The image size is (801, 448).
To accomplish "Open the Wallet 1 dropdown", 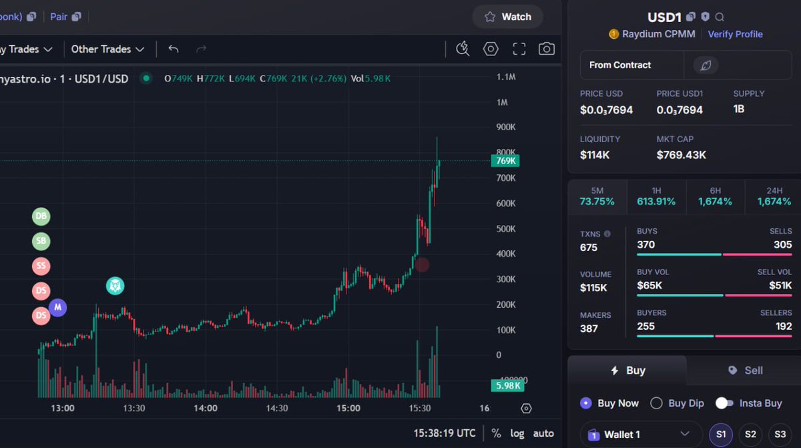I will click(641, 435).
